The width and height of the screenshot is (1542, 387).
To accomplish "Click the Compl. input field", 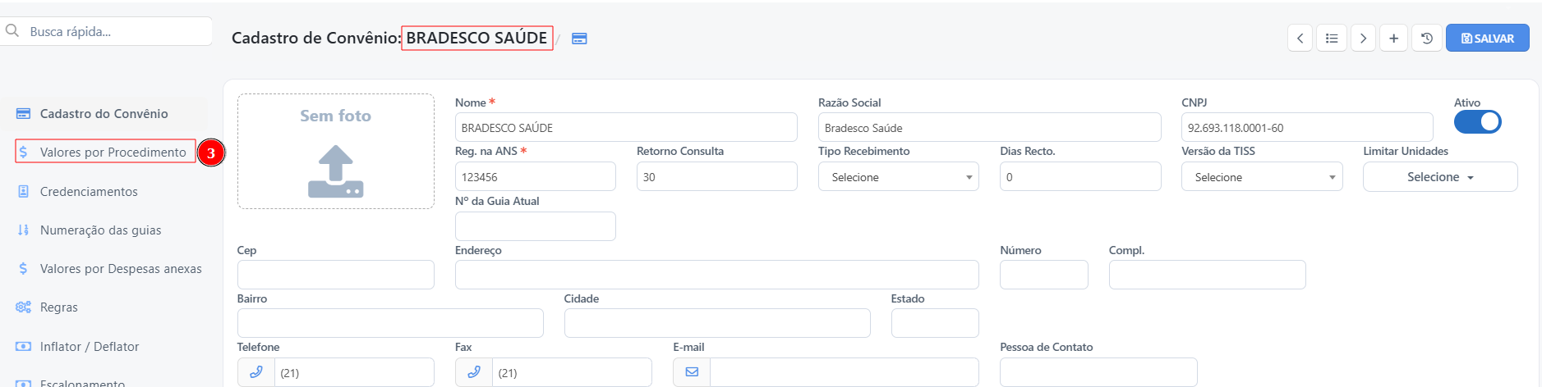I will click(1208, 275).
